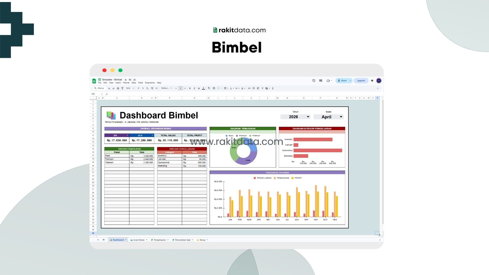489x275 pixels.
Task: Format as percent
Action: 143,88
